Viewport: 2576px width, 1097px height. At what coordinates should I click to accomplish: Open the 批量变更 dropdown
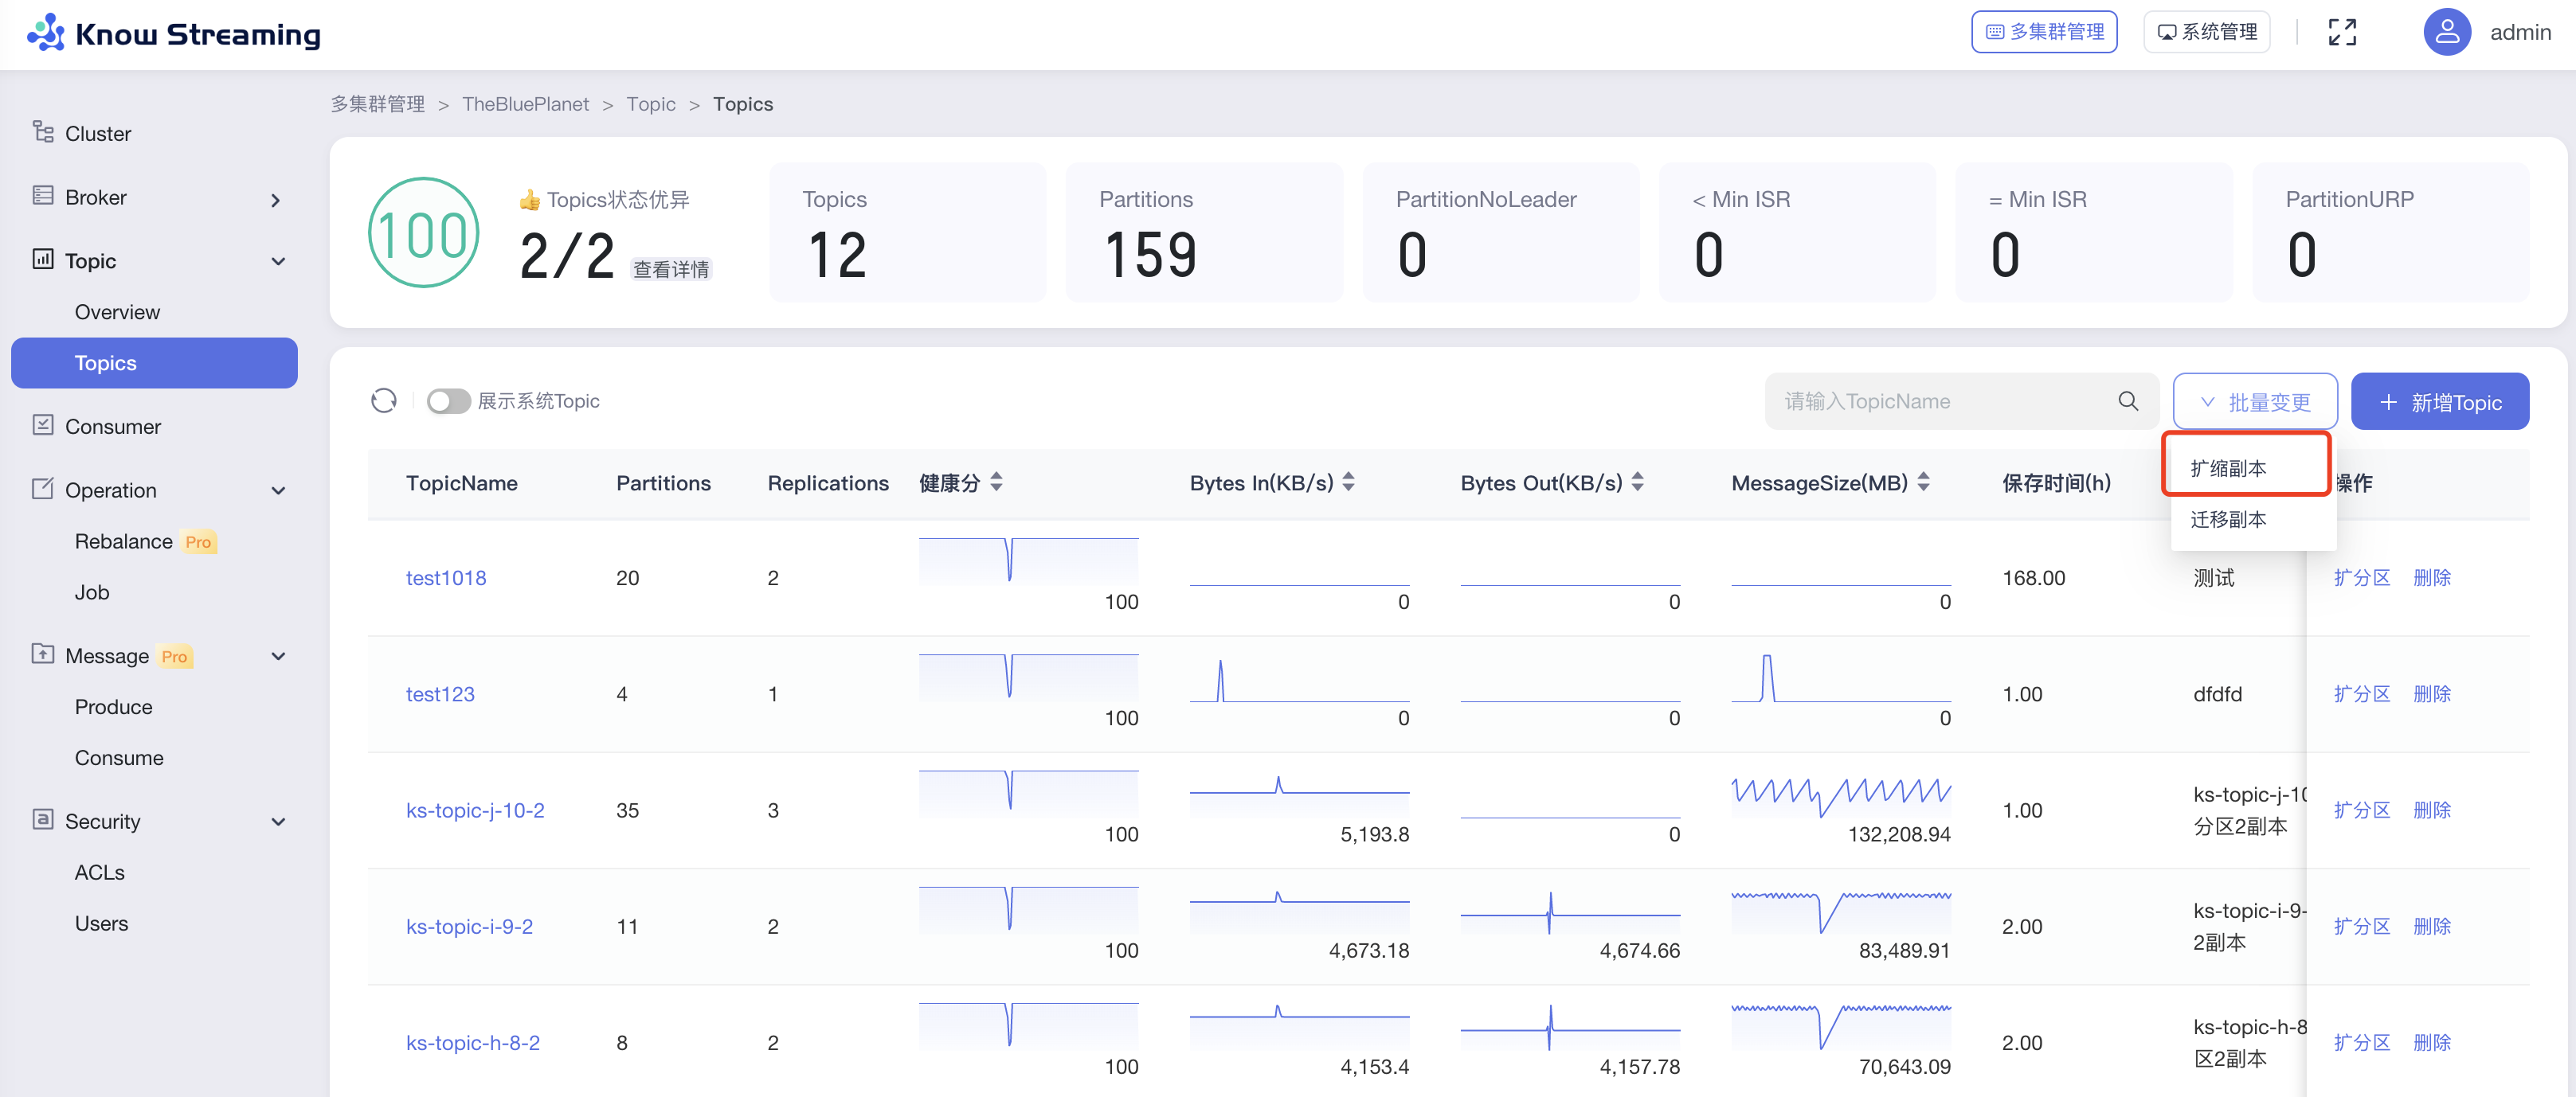pos(2254,402)
